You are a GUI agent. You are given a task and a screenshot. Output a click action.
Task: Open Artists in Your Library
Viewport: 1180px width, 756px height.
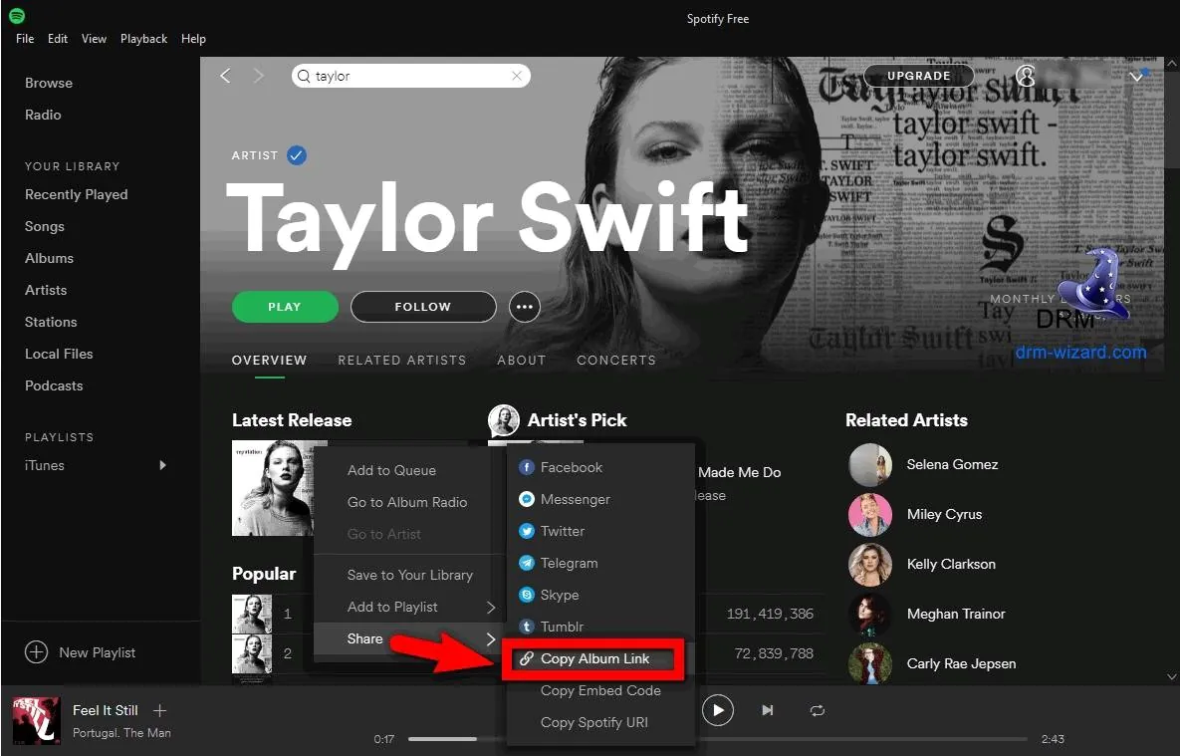click(46, 290)
